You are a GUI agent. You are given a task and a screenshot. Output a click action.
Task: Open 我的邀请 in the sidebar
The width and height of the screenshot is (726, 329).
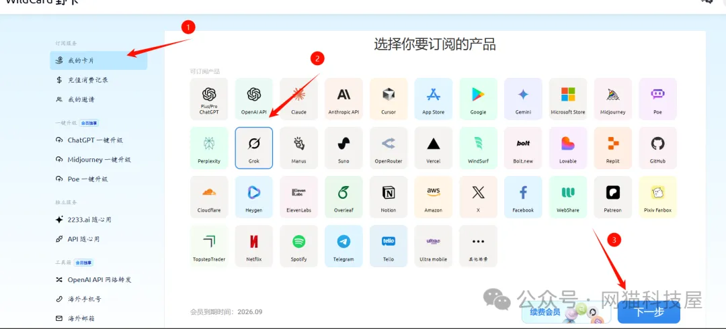[99, 99]
